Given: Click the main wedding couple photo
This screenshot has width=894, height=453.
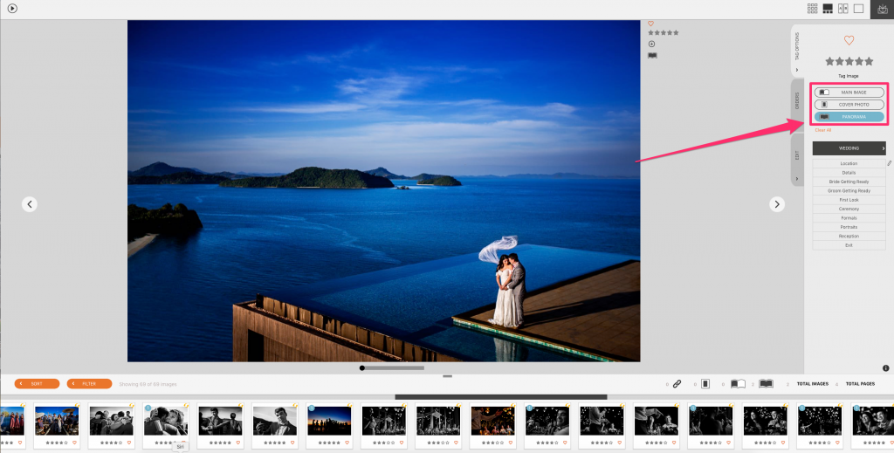Looking at the screenshot, I should 384,191.
